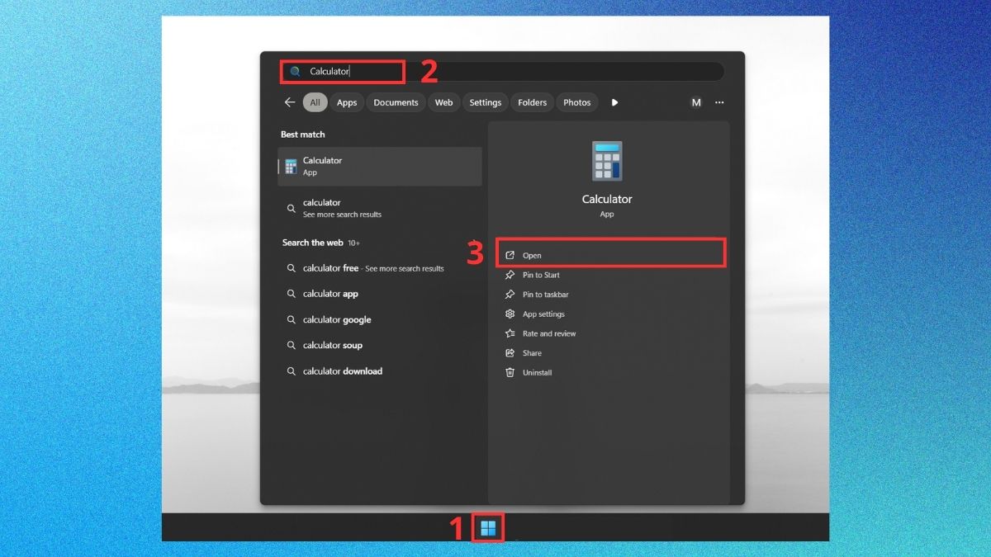Select the All filter tab
Screen dimensions: 991x557
pyautogui.click(x=315, y=102)
